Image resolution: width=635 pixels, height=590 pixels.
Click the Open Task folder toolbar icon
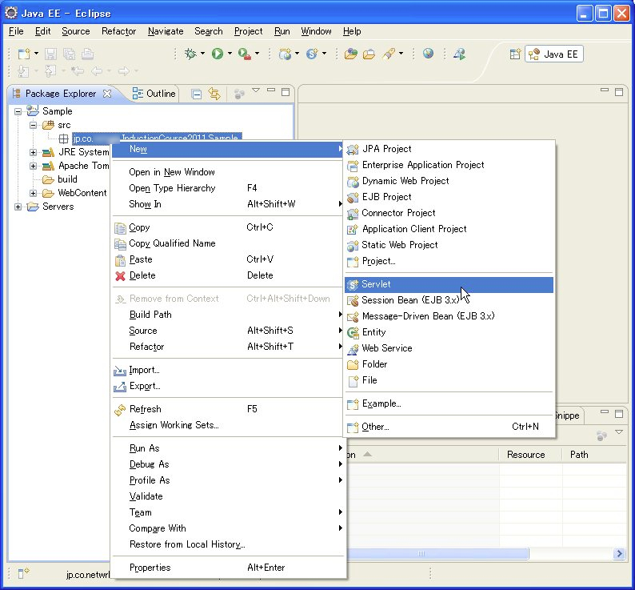[x=369, y=54]
